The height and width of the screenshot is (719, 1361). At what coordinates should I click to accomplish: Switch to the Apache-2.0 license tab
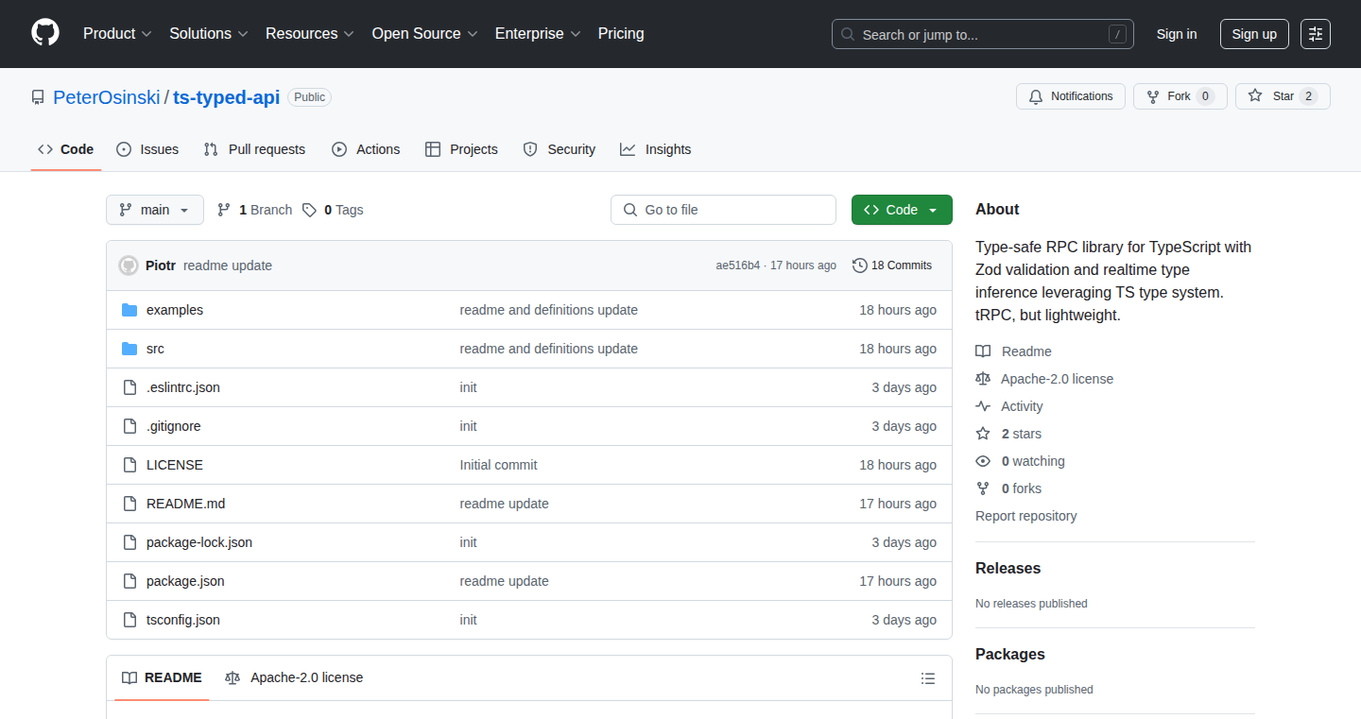coord(294,677)
